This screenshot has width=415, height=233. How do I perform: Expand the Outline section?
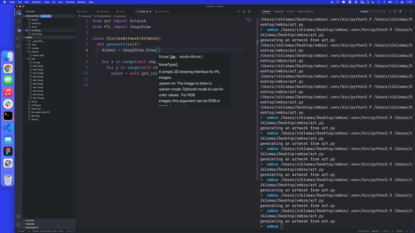(x=30, y=220)
